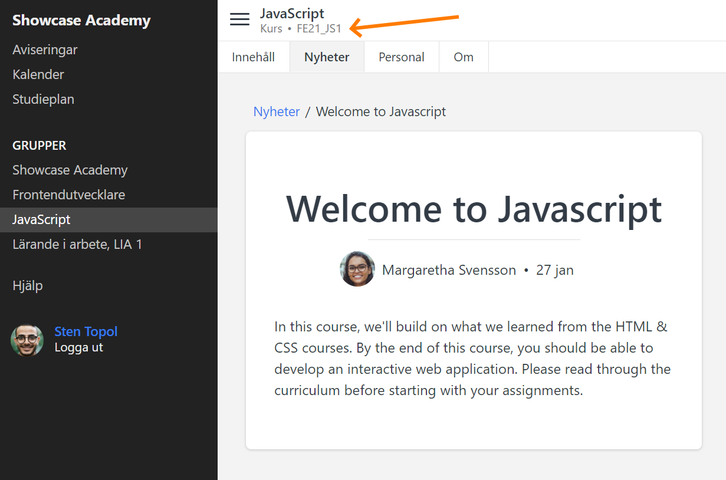Screen dimensions: 726x480
Task: Click the Sten Topol profile name
Action: [86, 331]
